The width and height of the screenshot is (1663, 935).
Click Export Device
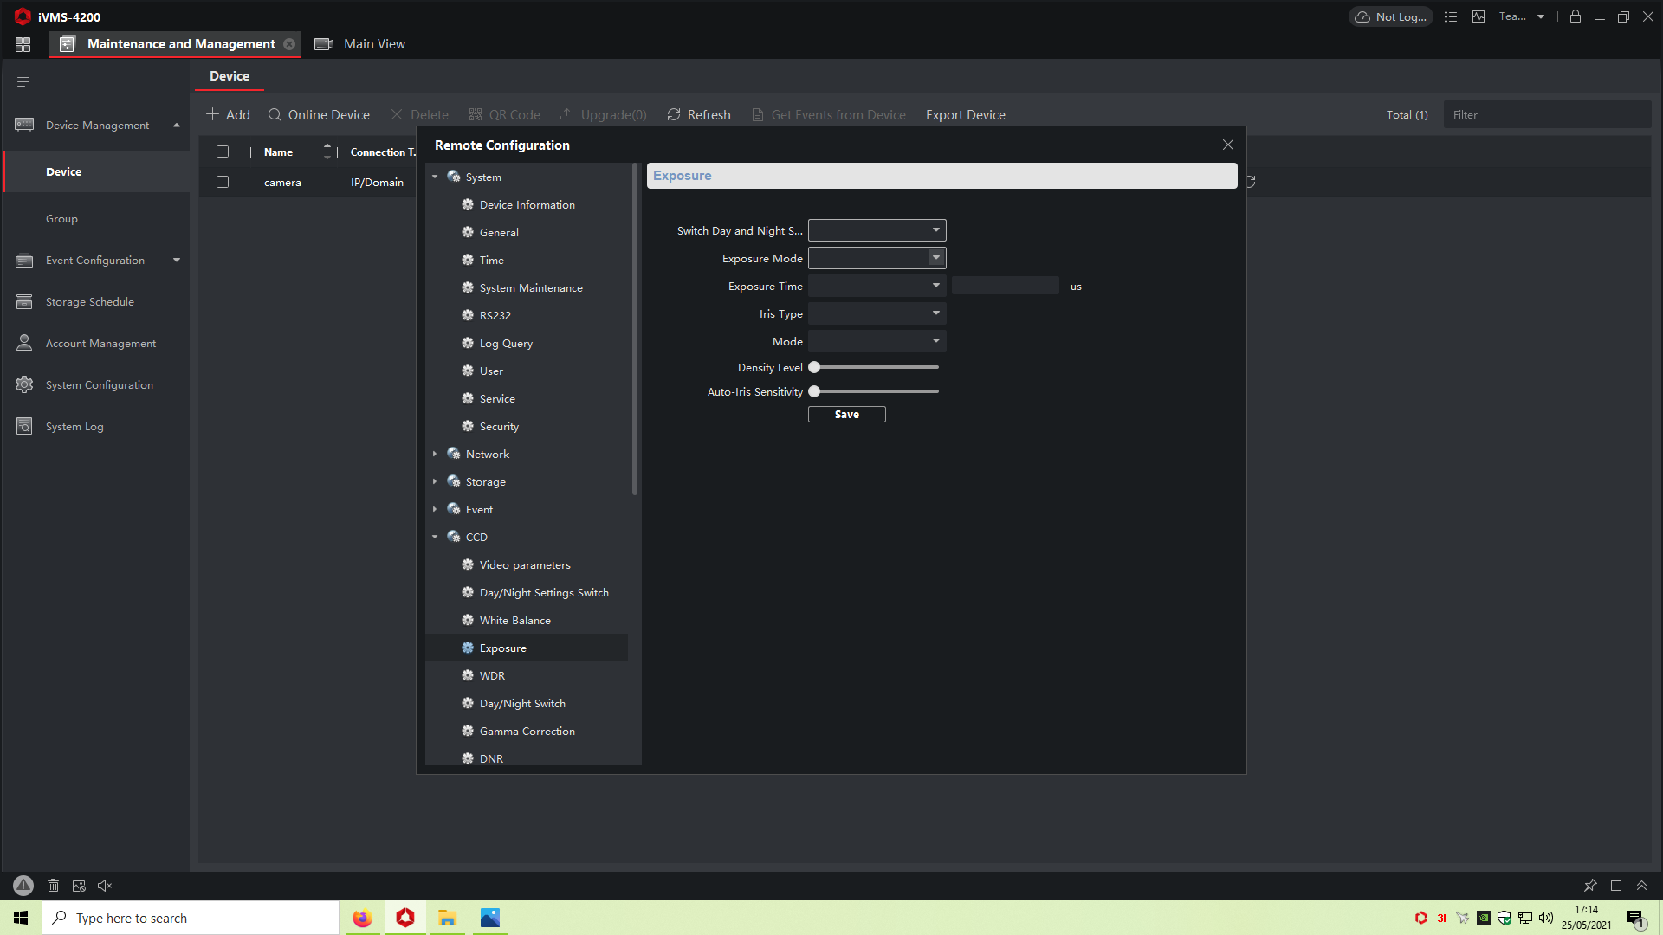pyautogui.click(x=965, y=114)
